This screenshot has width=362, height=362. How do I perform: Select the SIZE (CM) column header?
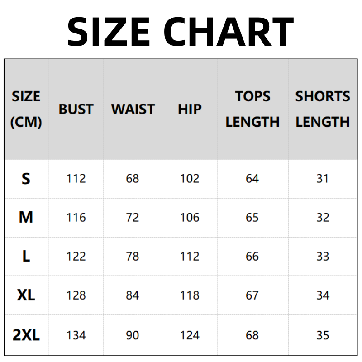[x=26, y=109]
